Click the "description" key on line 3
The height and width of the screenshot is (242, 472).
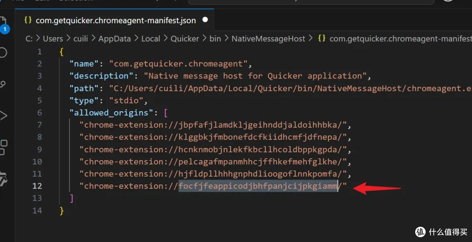(101, 76)
